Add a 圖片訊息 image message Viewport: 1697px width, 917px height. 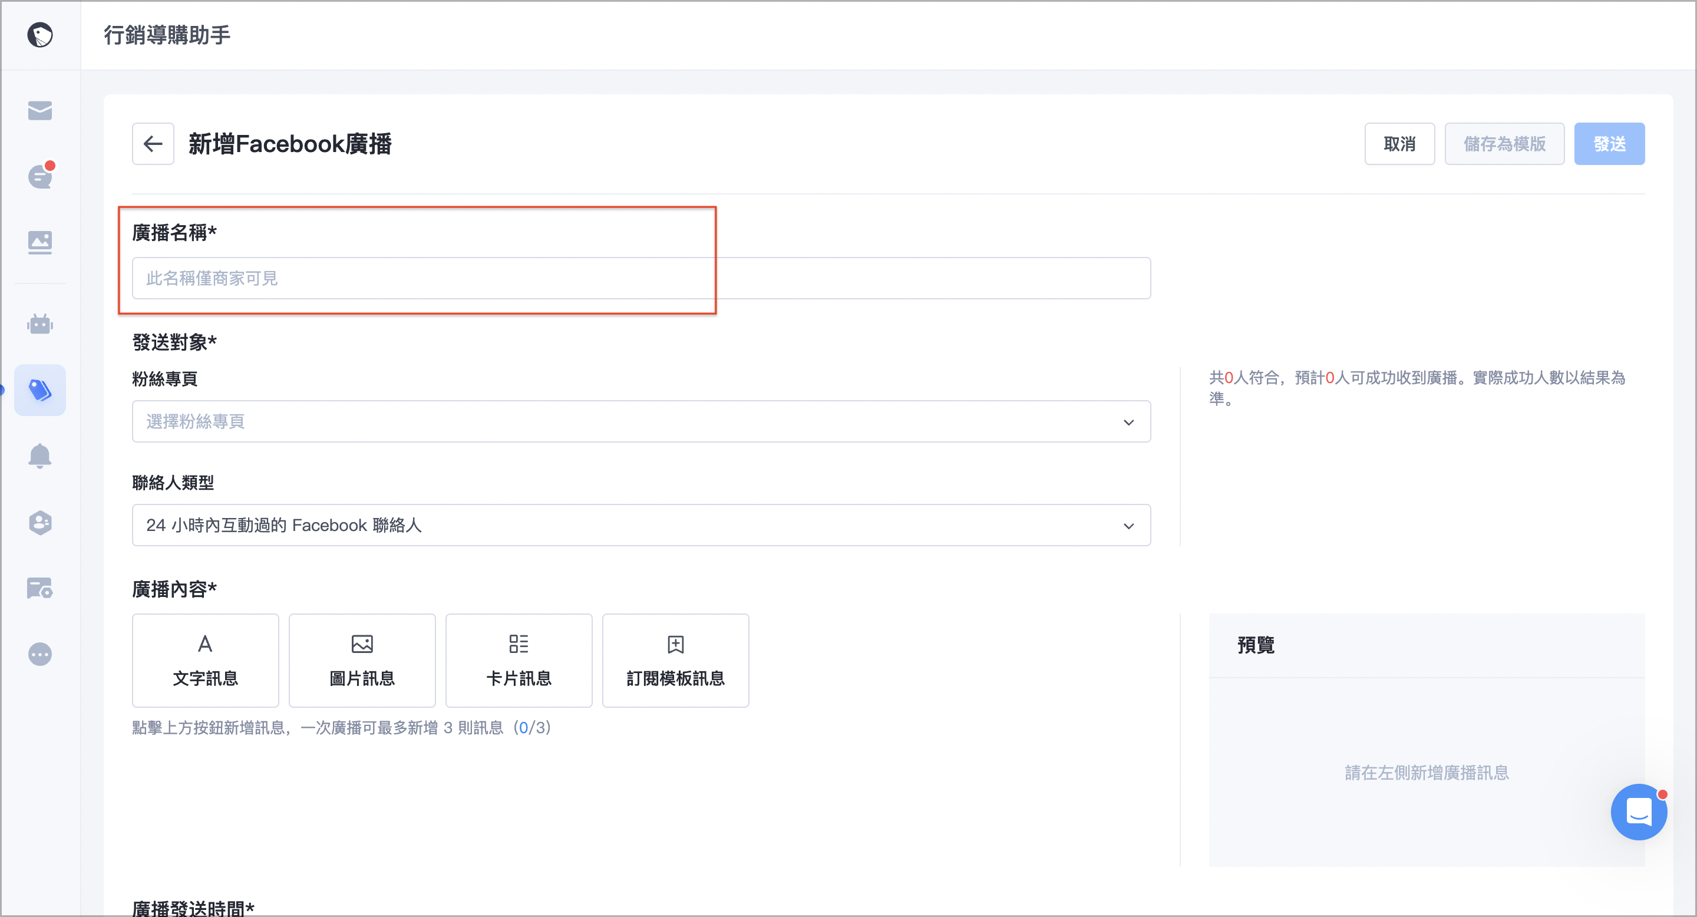point(362,660)
